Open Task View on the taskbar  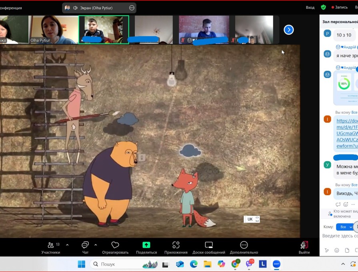[165, 264]
